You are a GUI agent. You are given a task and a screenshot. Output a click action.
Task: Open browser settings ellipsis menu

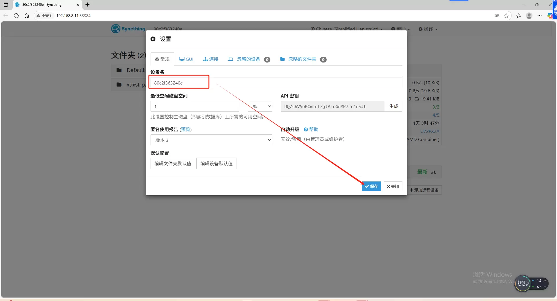(x=539, y=16)
